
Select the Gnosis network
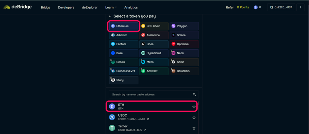pos(124,62)
